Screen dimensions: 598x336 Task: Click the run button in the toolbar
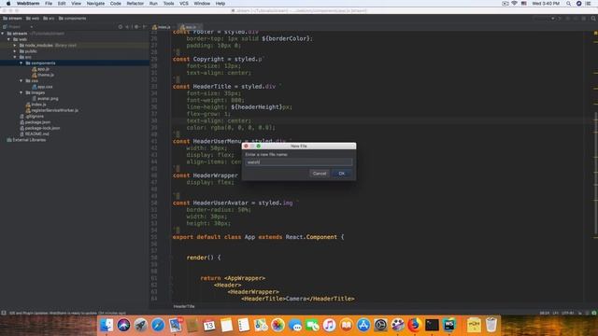click(x=560, y=19)
